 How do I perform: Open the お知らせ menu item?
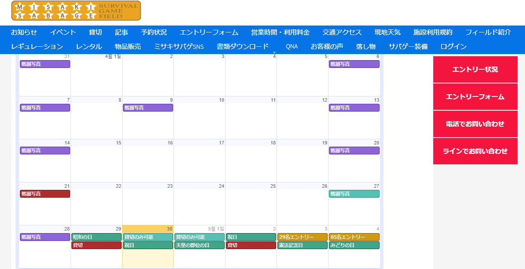coord(24,32)
